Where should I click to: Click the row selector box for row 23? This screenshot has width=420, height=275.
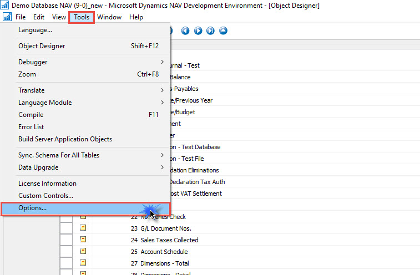pyautogui.click(x=66, y=228)
